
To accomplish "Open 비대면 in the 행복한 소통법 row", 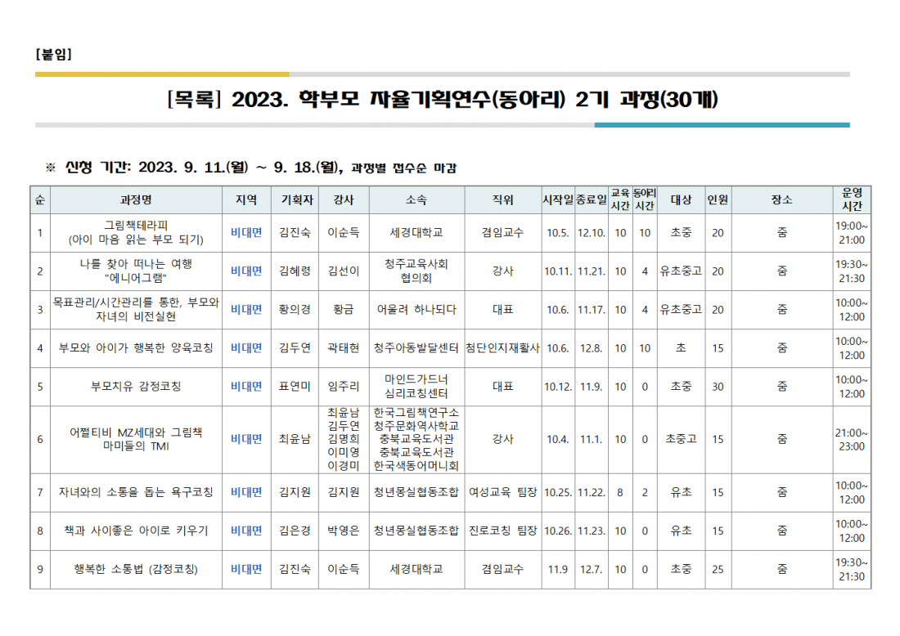I will (x=246, y=570).
